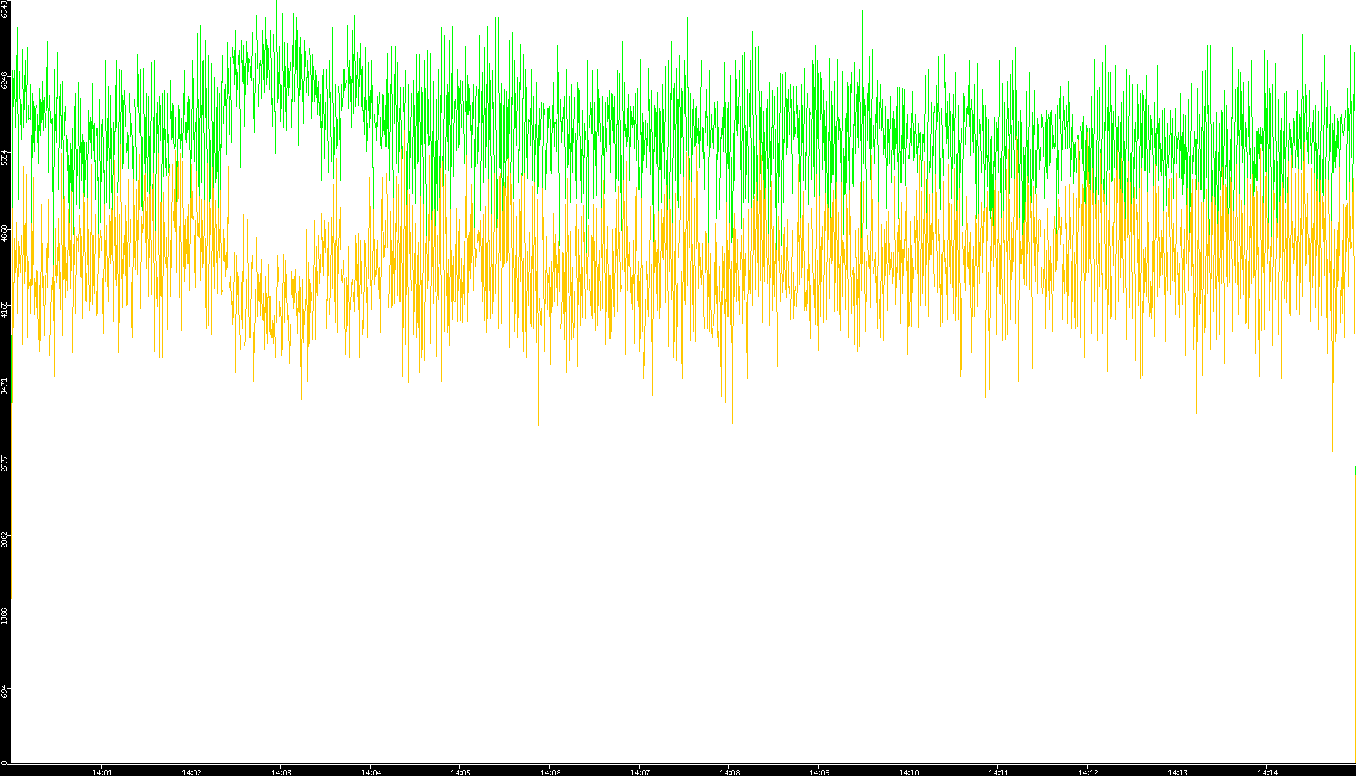The width and height of the screenshot is (1356, 776).
Task: Choose the 14:10 time axis label
Action: click(x=908, y=772)
